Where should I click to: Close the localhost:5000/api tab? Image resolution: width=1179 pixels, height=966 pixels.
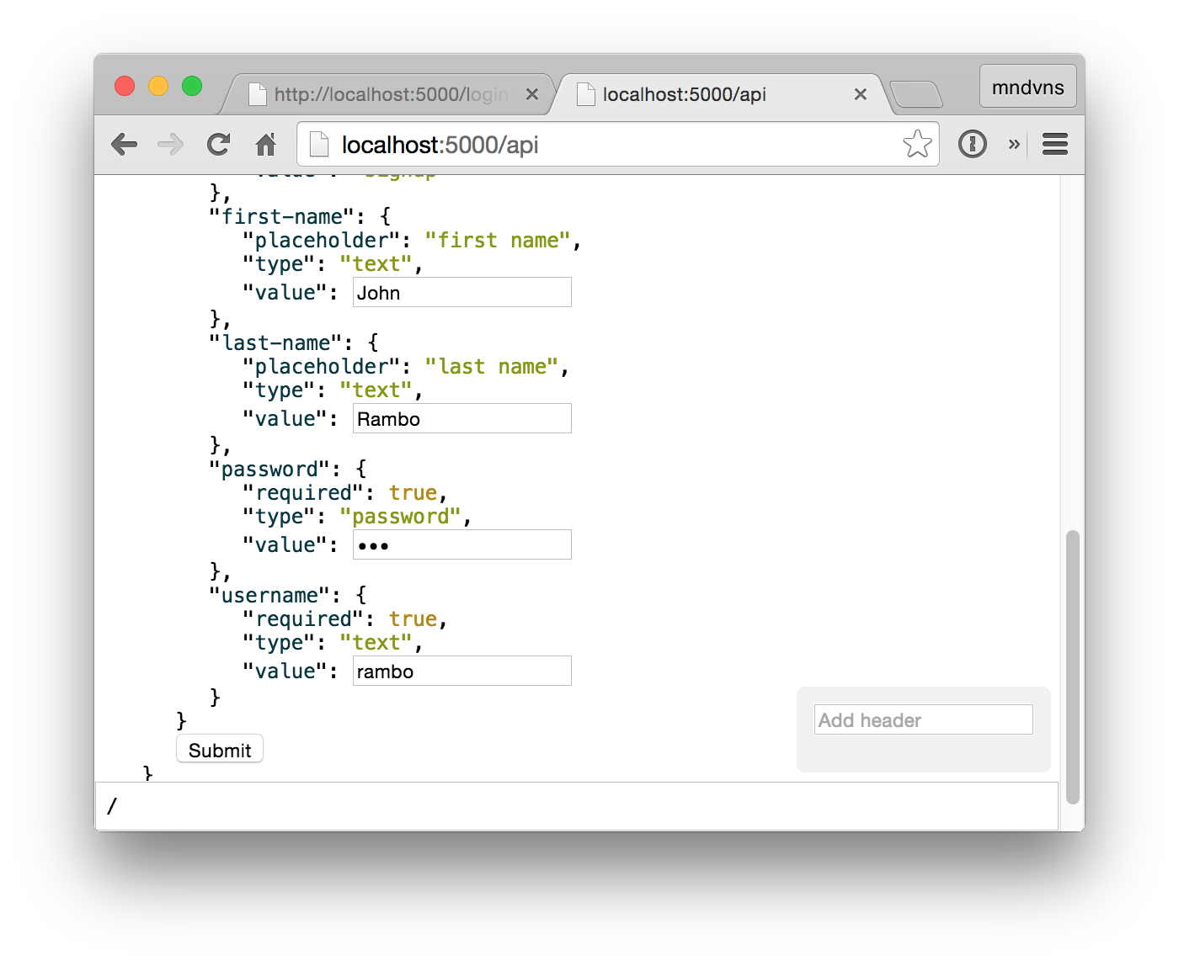[x=861, y=94]
